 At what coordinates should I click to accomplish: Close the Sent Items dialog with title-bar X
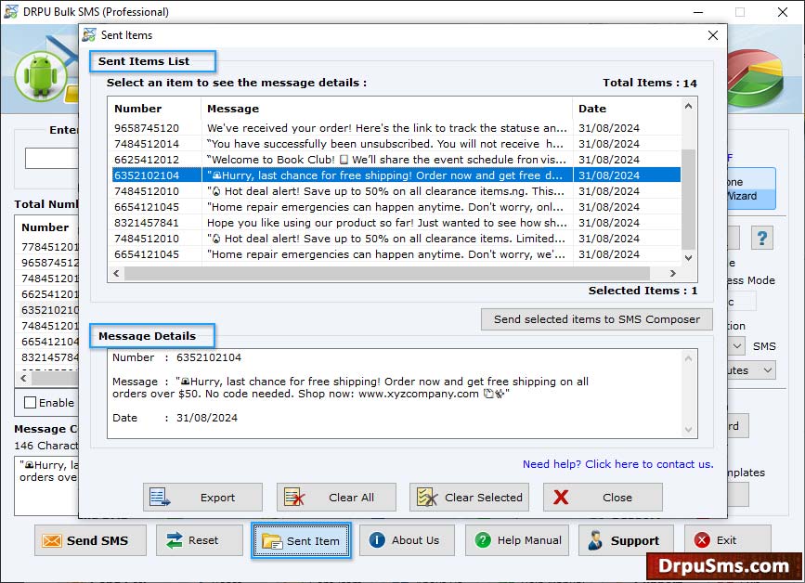[712, 35]
